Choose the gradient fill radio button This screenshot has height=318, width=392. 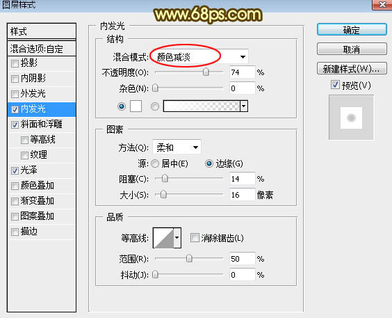(155, 106)
